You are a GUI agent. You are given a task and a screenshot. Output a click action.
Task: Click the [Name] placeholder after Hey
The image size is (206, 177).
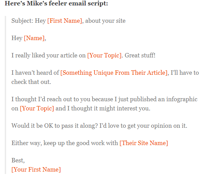[x=34, y=38]
